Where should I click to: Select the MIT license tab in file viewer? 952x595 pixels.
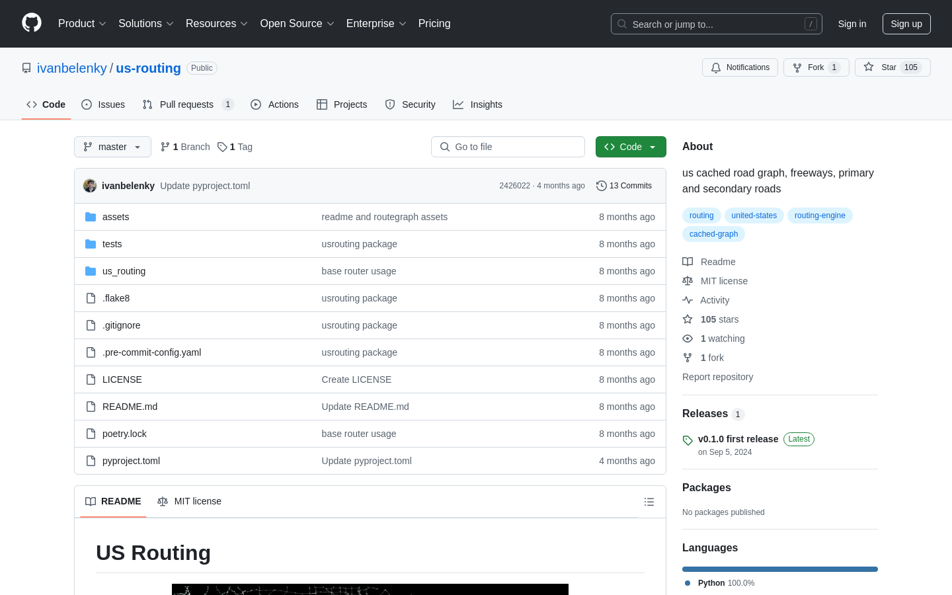tap(189, 502)
